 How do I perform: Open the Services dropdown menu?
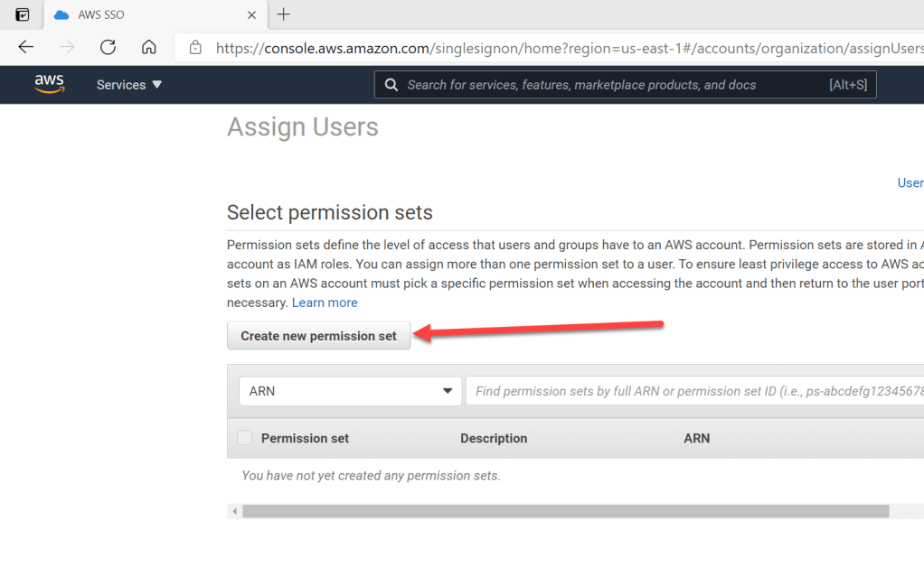point(129,85)
